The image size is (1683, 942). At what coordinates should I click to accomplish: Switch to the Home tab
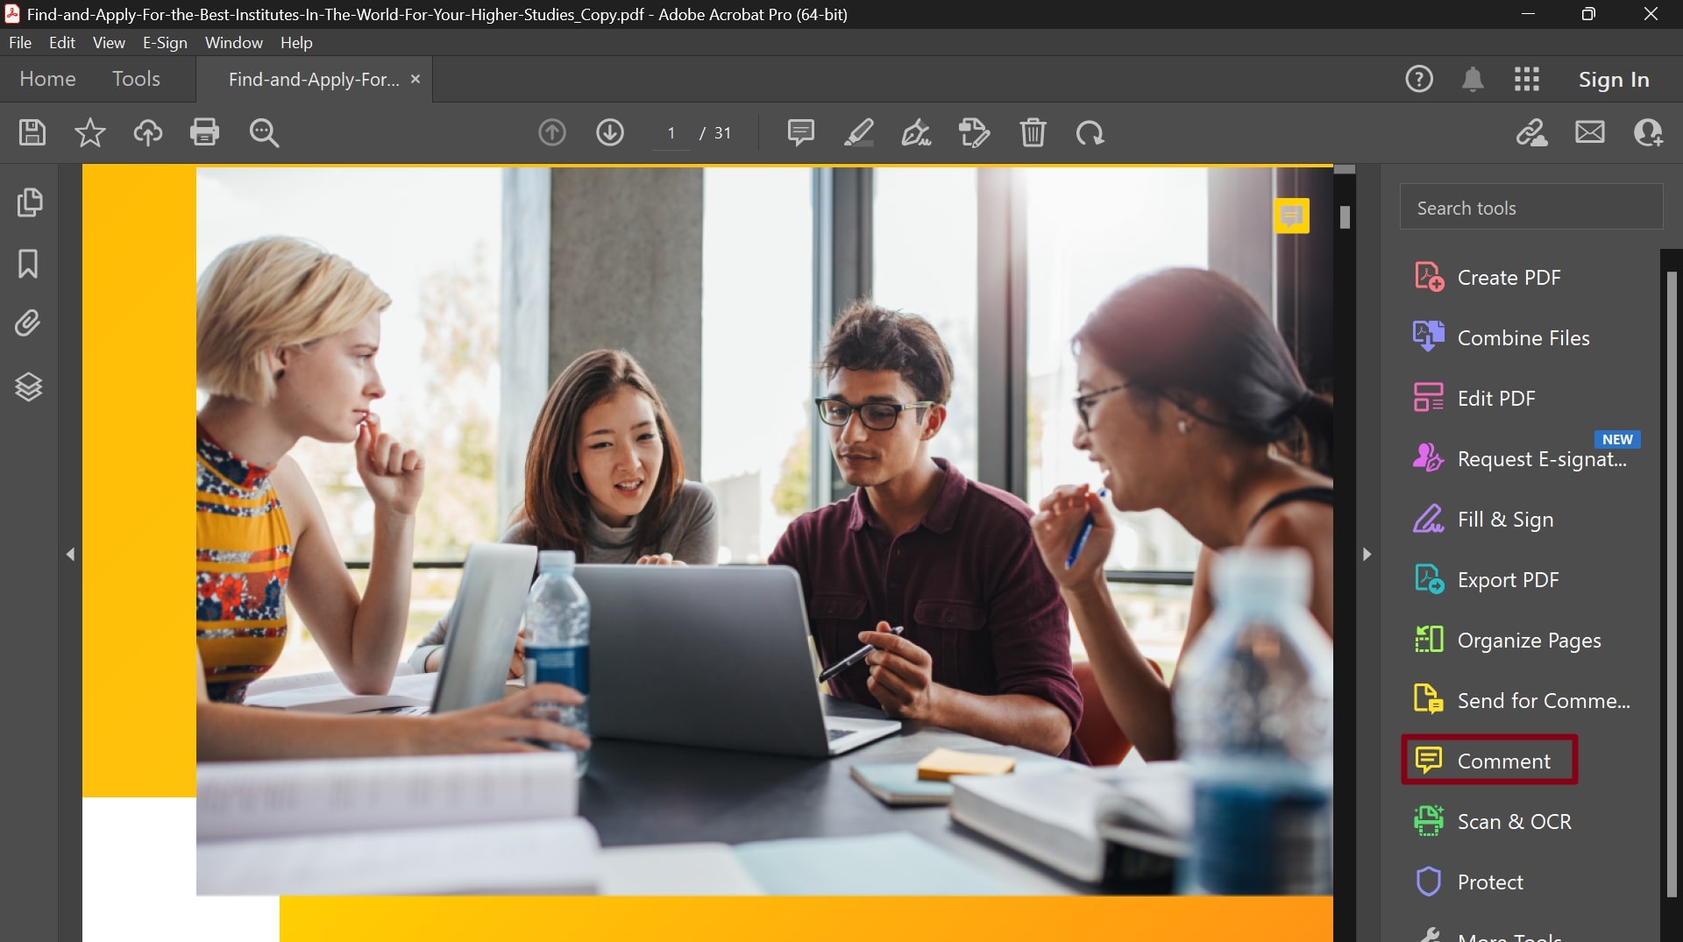pyautogui.click(x=46, y=79)
